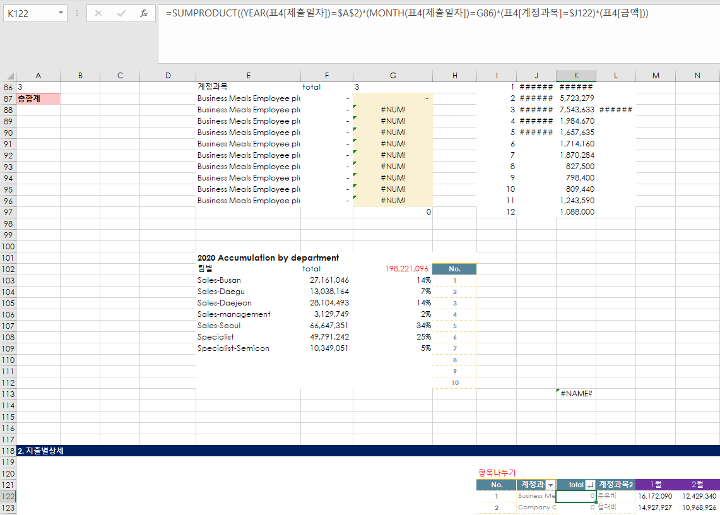720x515 pixels.
Task: Select the 접대비 cell
Action: (616, 507)
